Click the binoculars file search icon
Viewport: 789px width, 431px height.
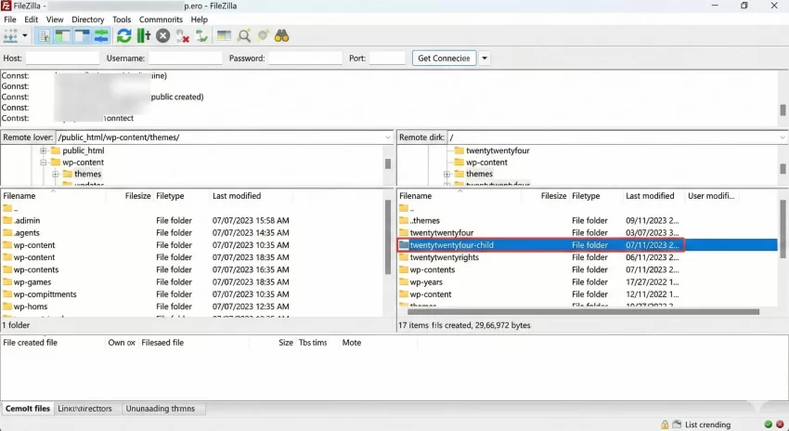(282, 36)
